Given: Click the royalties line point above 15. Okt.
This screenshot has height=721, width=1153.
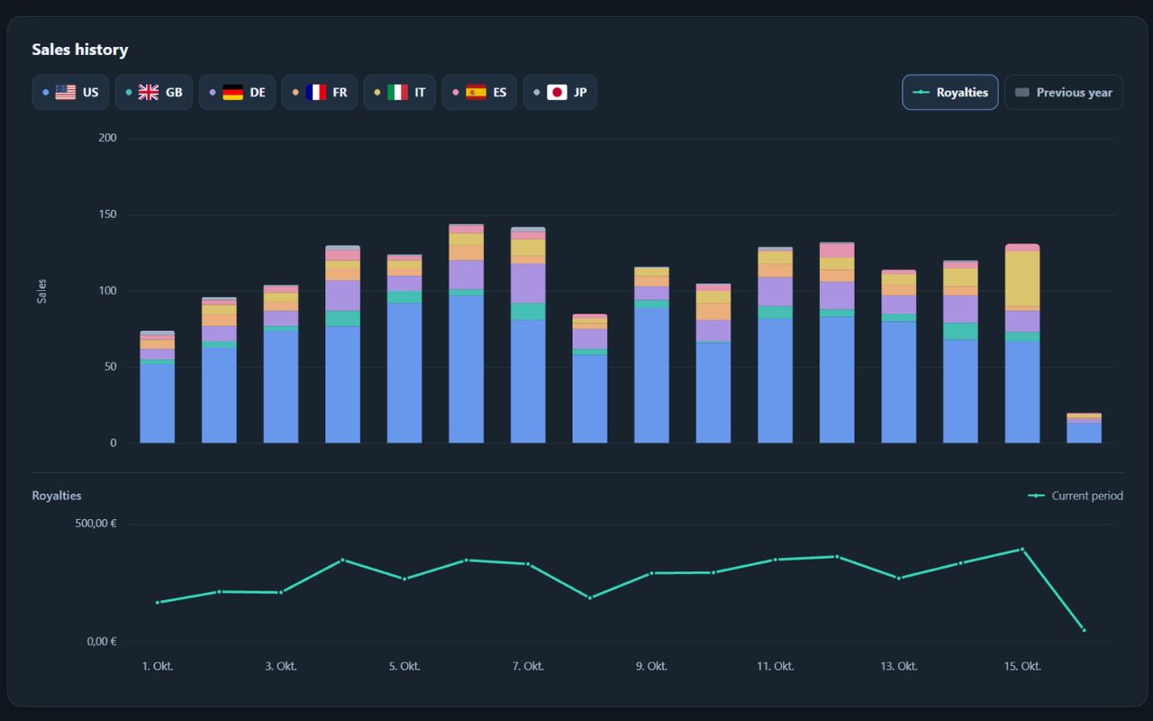Looking at the screenshot, I should pyautogui.click(x=1022, y=549).
